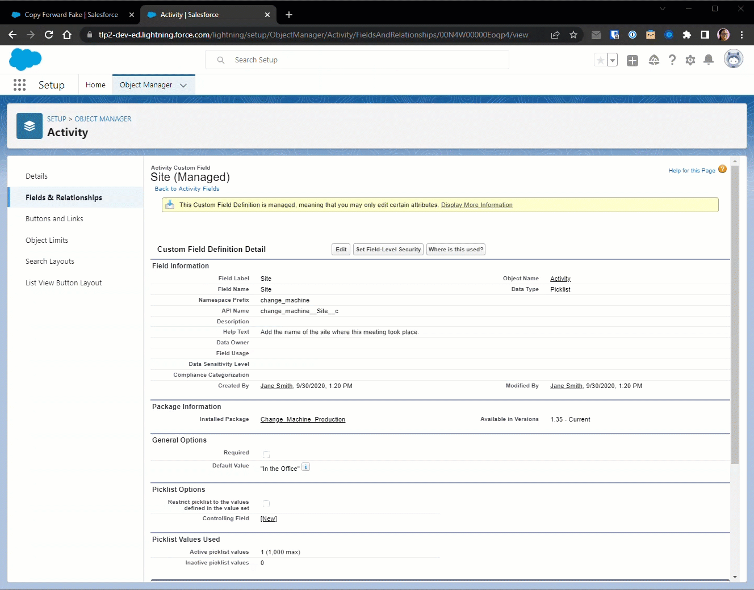Open the Setup gear menu
The image size is (754, 590).
tap(690, 60)
